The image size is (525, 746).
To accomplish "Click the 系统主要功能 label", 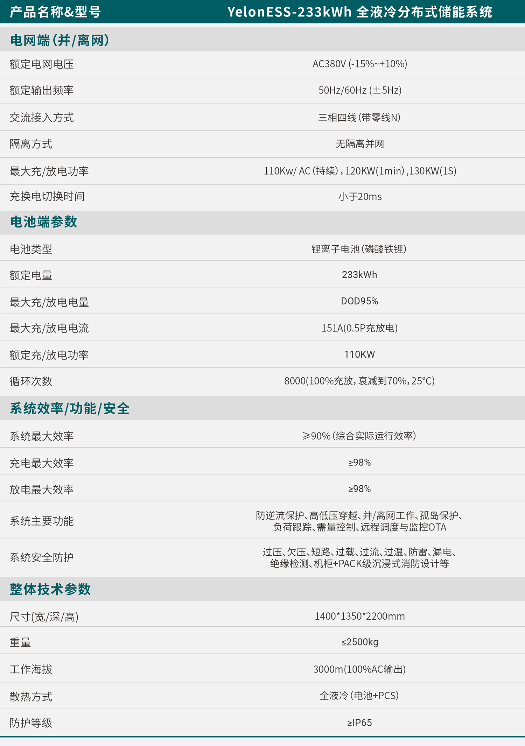I will click(42, 521).
